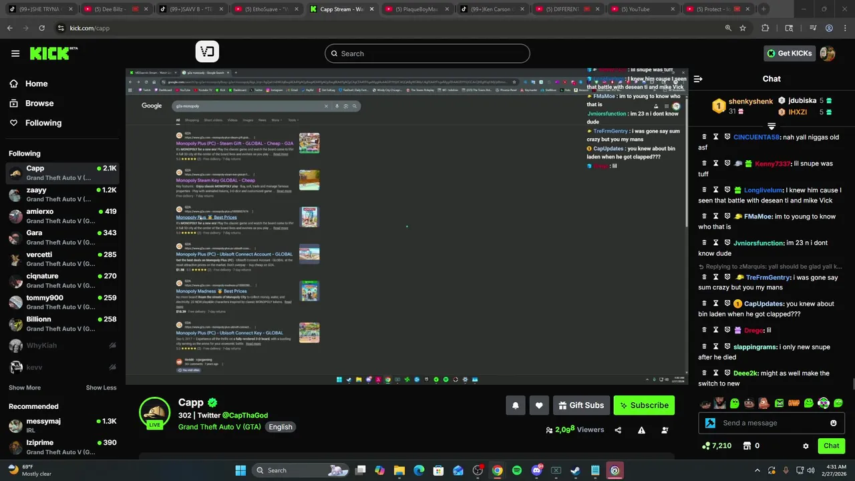This screenshot has height=481, width=855.
Task: Open chat settings gear
Action: [806, 446]
